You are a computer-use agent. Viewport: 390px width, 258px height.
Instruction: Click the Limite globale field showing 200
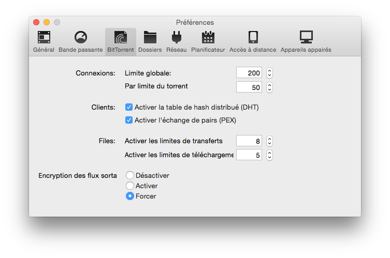coord(249,73)
